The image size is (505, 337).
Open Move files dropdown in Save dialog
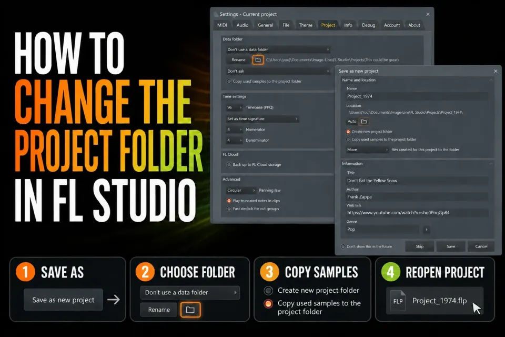(367, 150)
